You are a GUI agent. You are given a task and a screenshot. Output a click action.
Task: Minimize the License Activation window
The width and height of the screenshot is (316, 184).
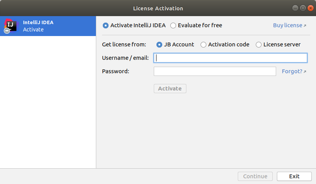(295, 8)
